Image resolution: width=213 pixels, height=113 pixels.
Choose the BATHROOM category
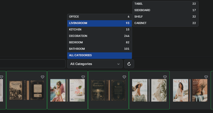(x=99, y=49)
